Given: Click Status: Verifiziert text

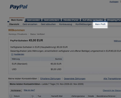Looking at the screenshot, I should [38, 34].
